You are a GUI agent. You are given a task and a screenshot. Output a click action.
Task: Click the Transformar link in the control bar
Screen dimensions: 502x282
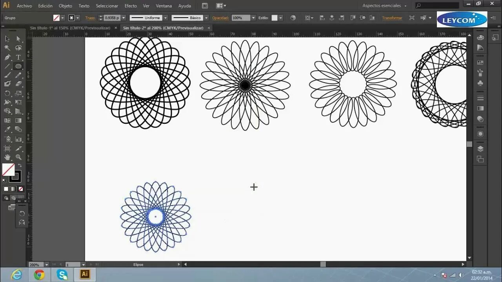tap(392, 18)
